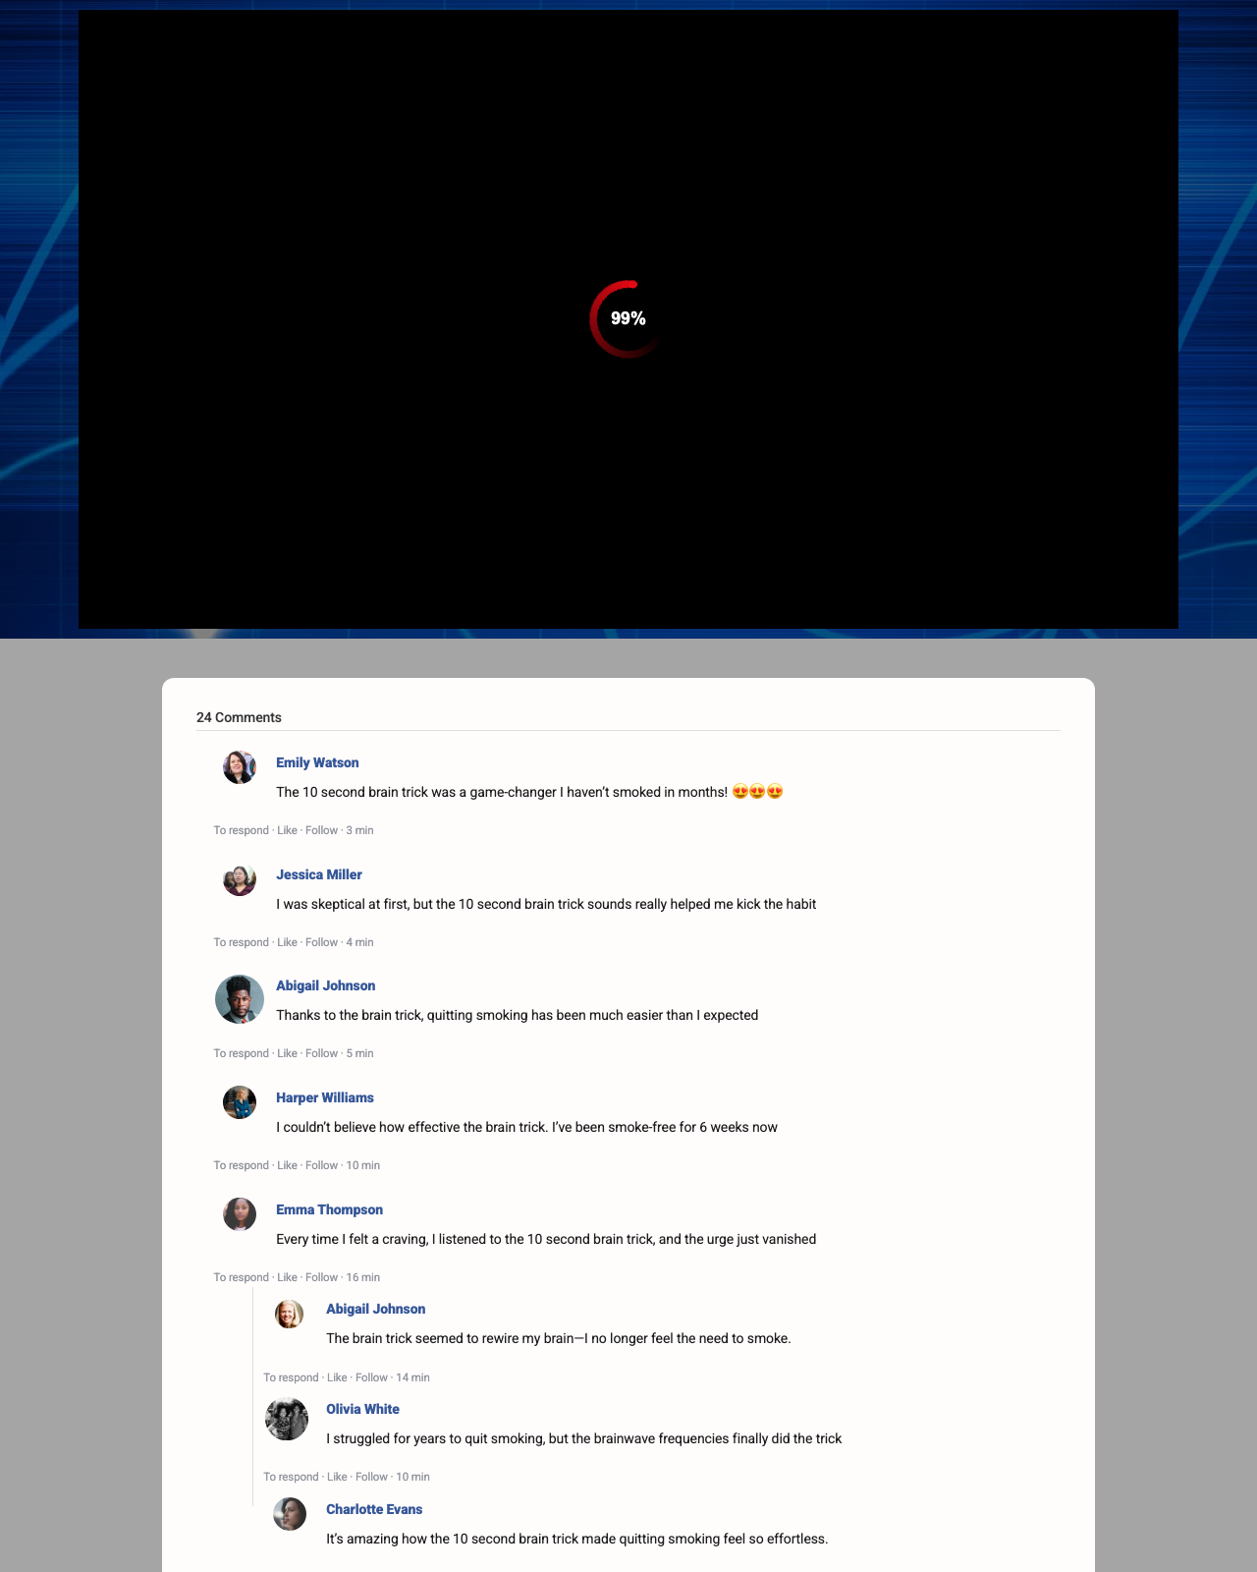
Task: Click the '4 min' timestamp
Action: [x=359, y=942]
